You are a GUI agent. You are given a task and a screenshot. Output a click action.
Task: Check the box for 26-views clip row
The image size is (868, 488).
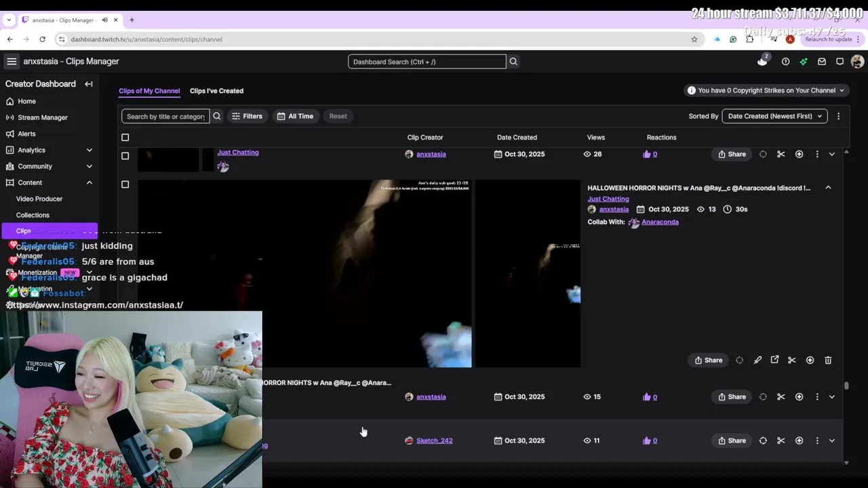tap(125, 156)
